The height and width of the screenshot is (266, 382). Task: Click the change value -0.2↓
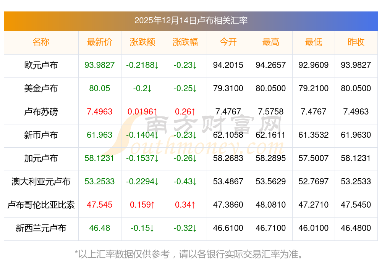point(142,88)
